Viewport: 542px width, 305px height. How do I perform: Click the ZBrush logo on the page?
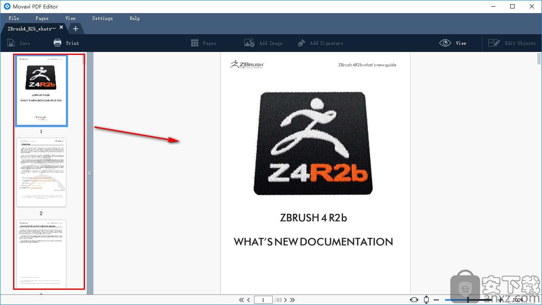point(313,144)
